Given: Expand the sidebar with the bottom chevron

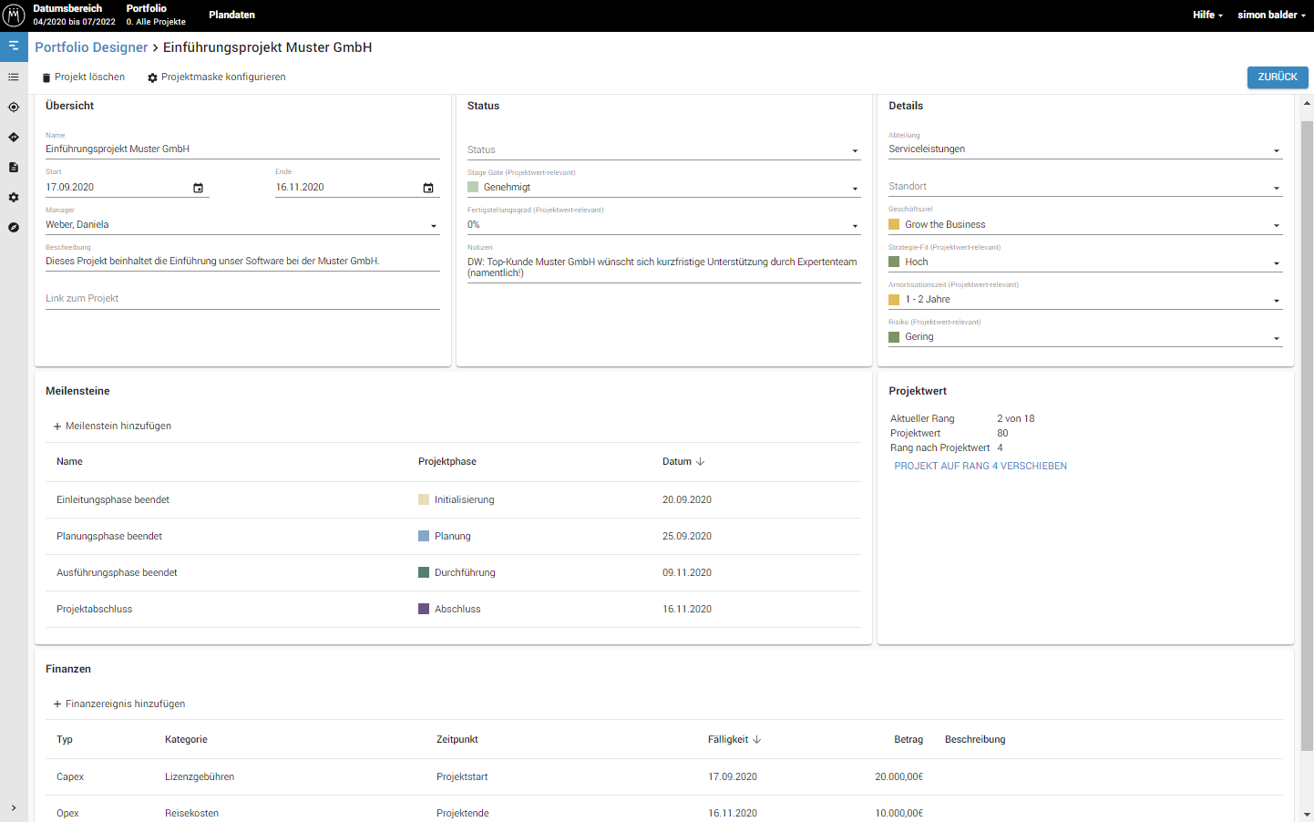Looking at the screenshot, I should tap(14, 808).
